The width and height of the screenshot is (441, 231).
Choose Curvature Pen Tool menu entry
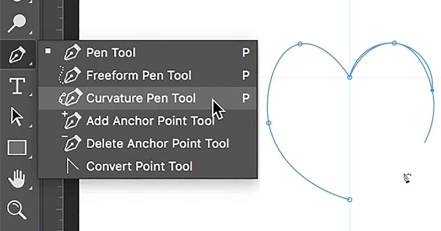click(141, 98)
